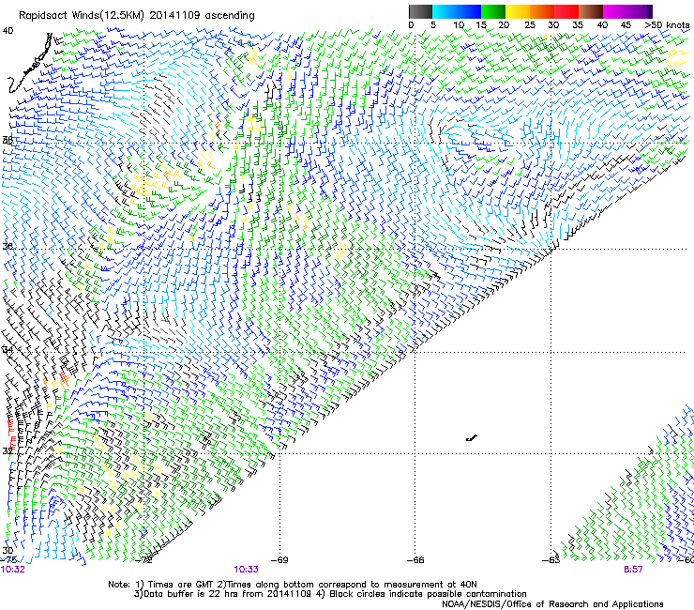This screenshot has height=610, width=694.
Task: Click the '5' label under the color bar
Action: coord(433,25)
